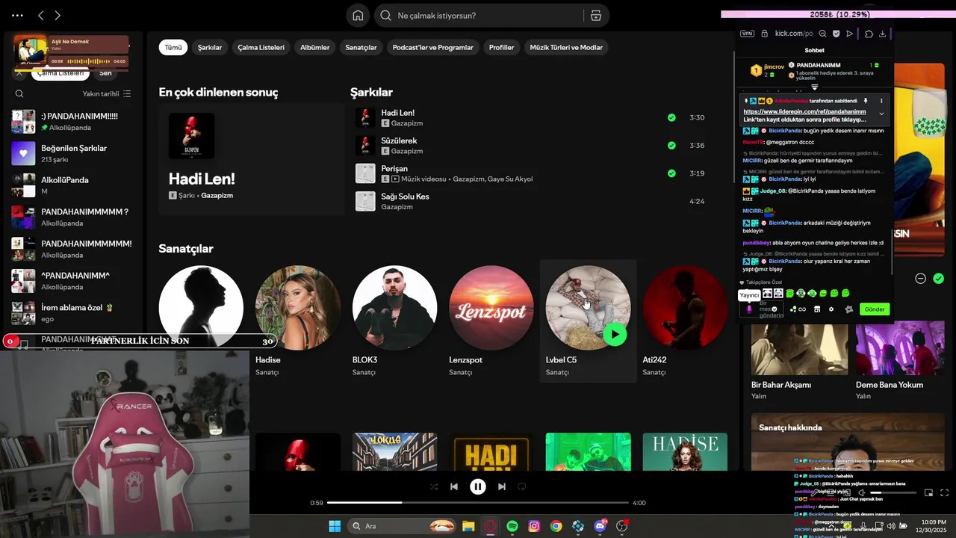Select Podcast'ler ve Programlar tab
Screen dimensions: 956x538
pyautogui.click(x=432, y=47)
